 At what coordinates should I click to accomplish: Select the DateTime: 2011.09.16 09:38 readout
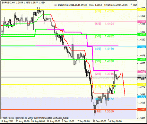[x=72, y=5]
